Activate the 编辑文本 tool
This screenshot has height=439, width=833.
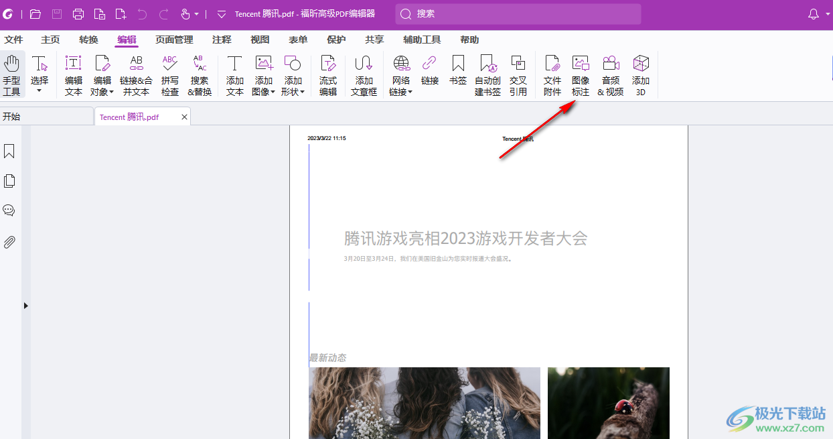(73, 75)
